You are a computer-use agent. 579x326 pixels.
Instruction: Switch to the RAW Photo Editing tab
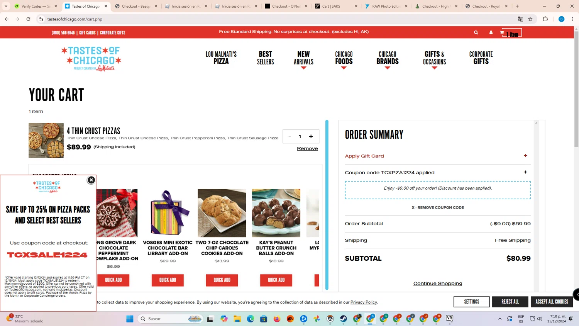(x=386, y=6)
